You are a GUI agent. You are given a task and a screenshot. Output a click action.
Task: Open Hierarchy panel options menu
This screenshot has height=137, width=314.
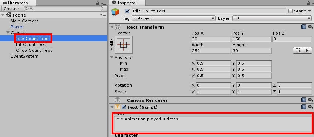point(104,3)
